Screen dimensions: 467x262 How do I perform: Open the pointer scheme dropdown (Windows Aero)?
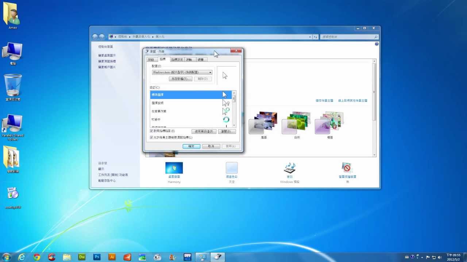coord(182,72)
